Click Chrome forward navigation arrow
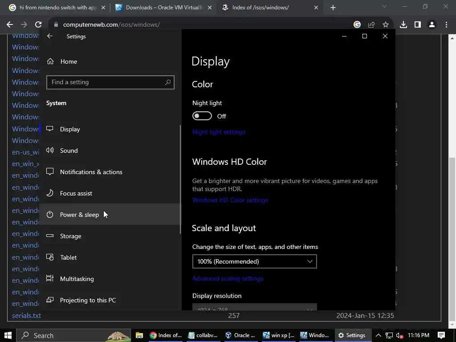Image resolution: width=456 pixels, height=342 pixels. [24, 25]
